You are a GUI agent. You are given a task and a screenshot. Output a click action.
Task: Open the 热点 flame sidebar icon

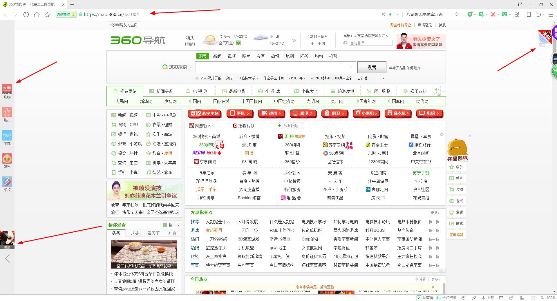coord(7,114)
